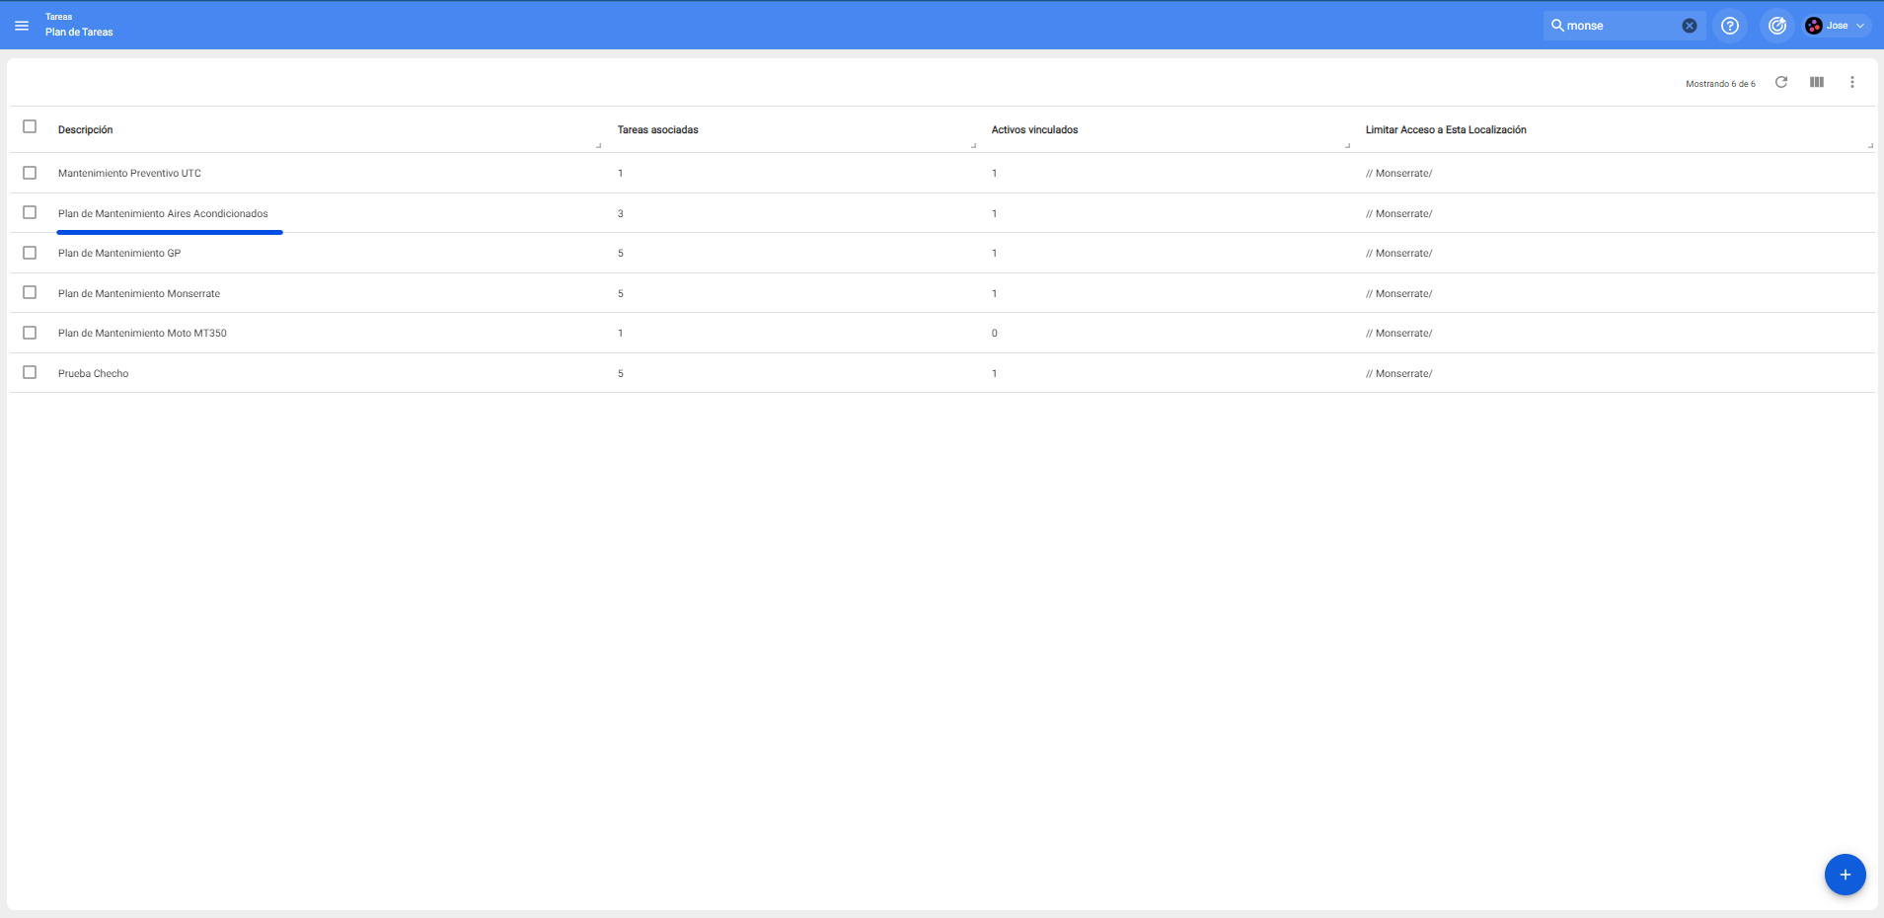Click Limitar Acceso a Esta Localización header
Screen dimensions: 1884x918
[x=1445, y=130]
